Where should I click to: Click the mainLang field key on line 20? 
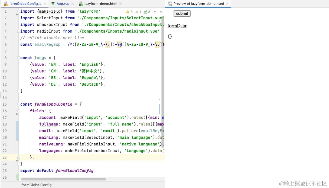pos(48,137)
